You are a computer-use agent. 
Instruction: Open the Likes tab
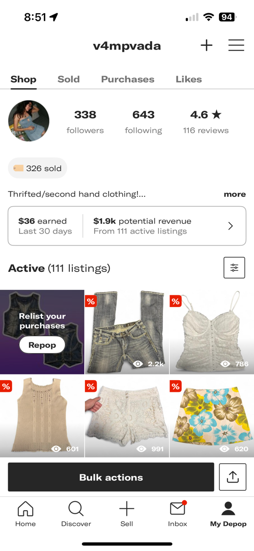189,79
